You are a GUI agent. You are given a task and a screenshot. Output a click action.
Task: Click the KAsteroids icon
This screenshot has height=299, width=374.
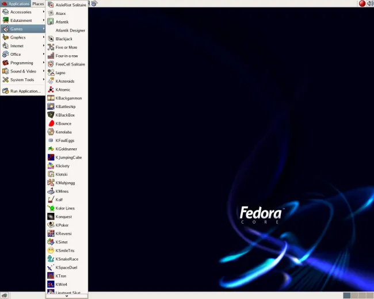51,81
